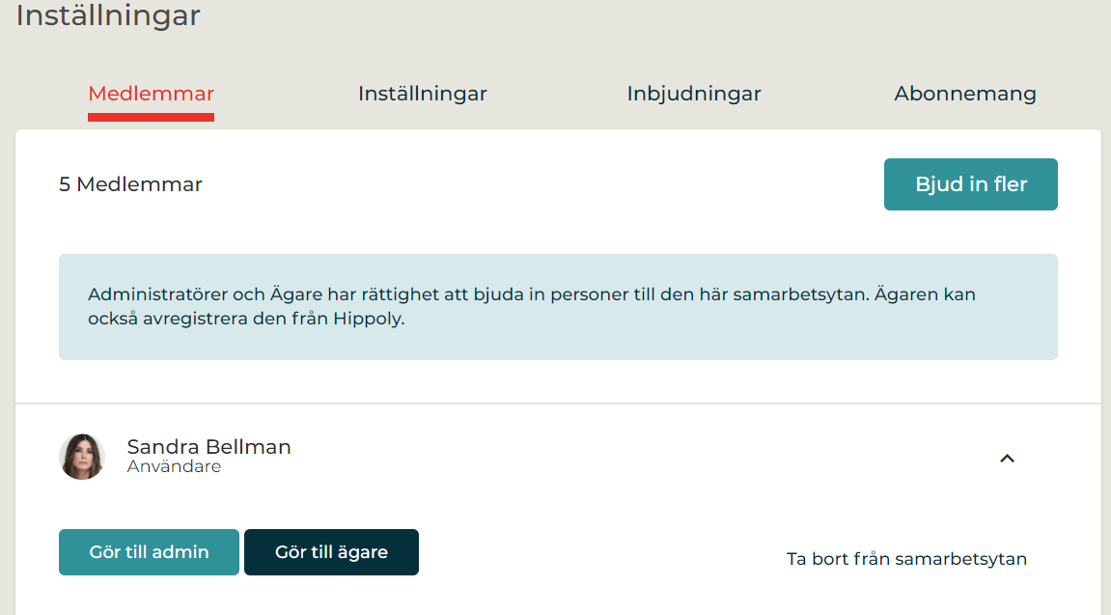Go to the Inbjudningar tab
Image resolution: width=1111 pixels, height=615 pixels.
point(694,94)
